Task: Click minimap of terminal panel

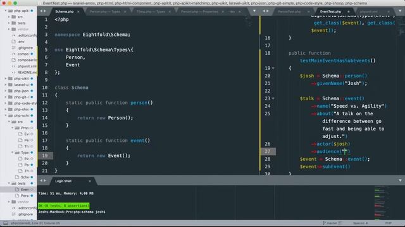Action: coord(382,202)
